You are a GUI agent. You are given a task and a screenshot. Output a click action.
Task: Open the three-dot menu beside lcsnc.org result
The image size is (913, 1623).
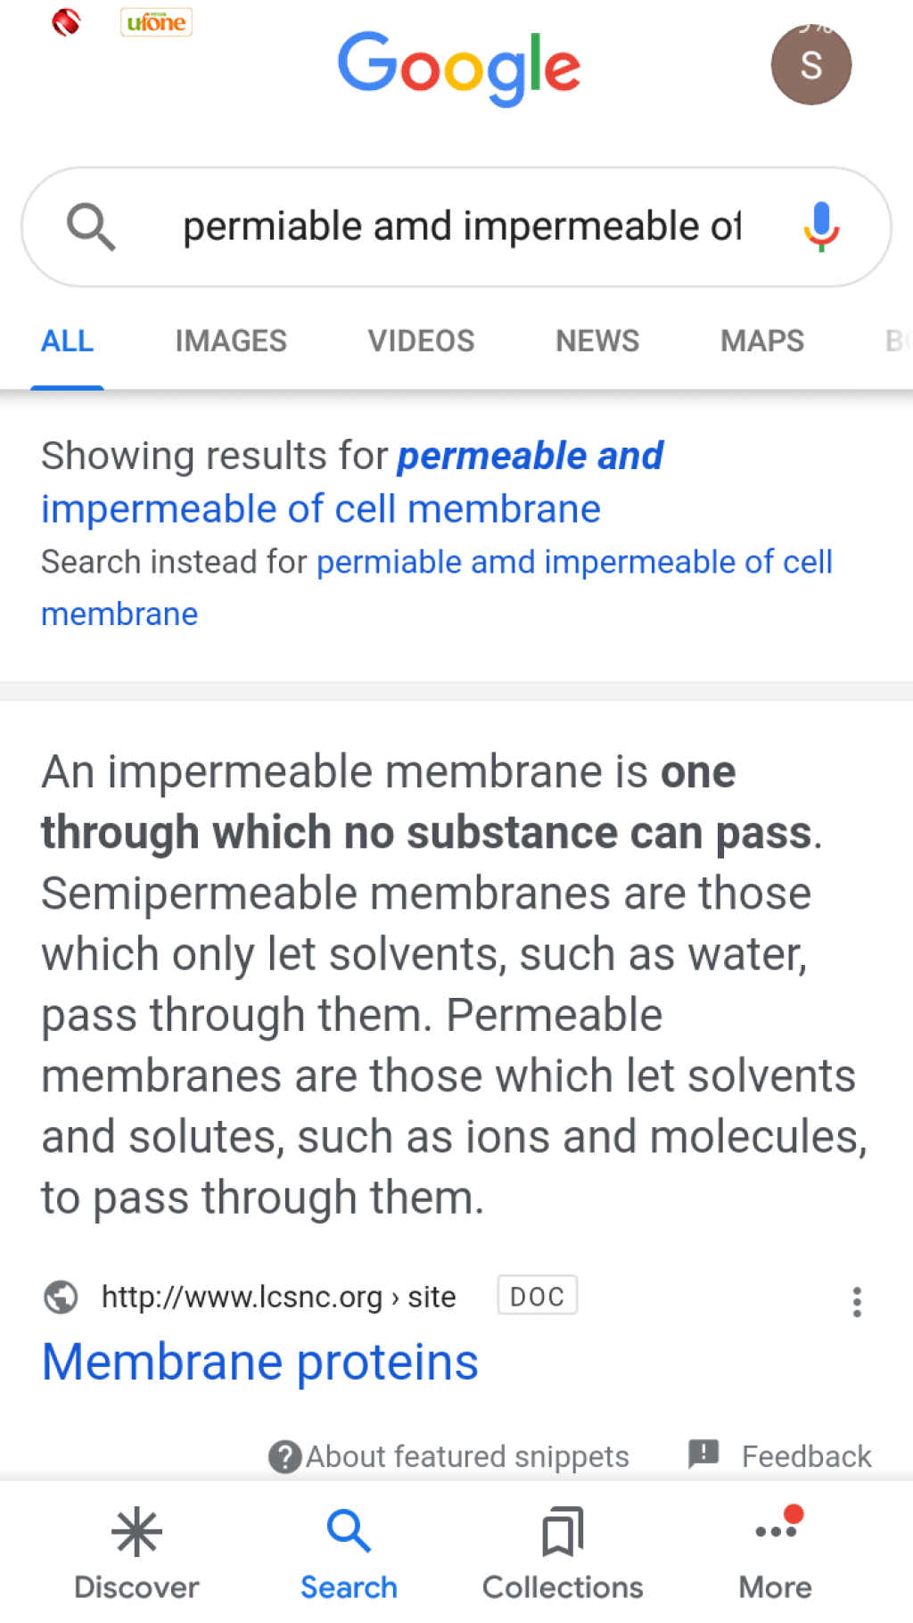(857, 1302)
